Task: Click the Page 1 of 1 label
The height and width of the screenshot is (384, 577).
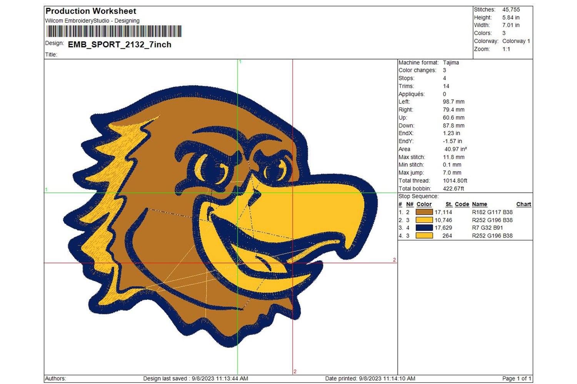Action: [x=517, y=379]
